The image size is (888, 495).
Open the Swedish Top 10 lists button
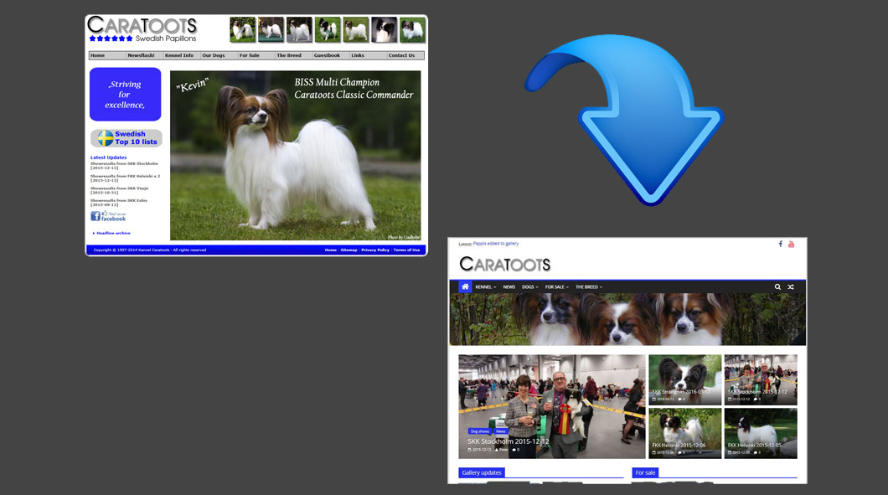point(126,138)
